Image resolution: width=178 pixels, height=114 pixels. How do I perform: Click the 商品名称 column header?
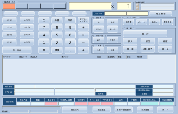(45, 57)
